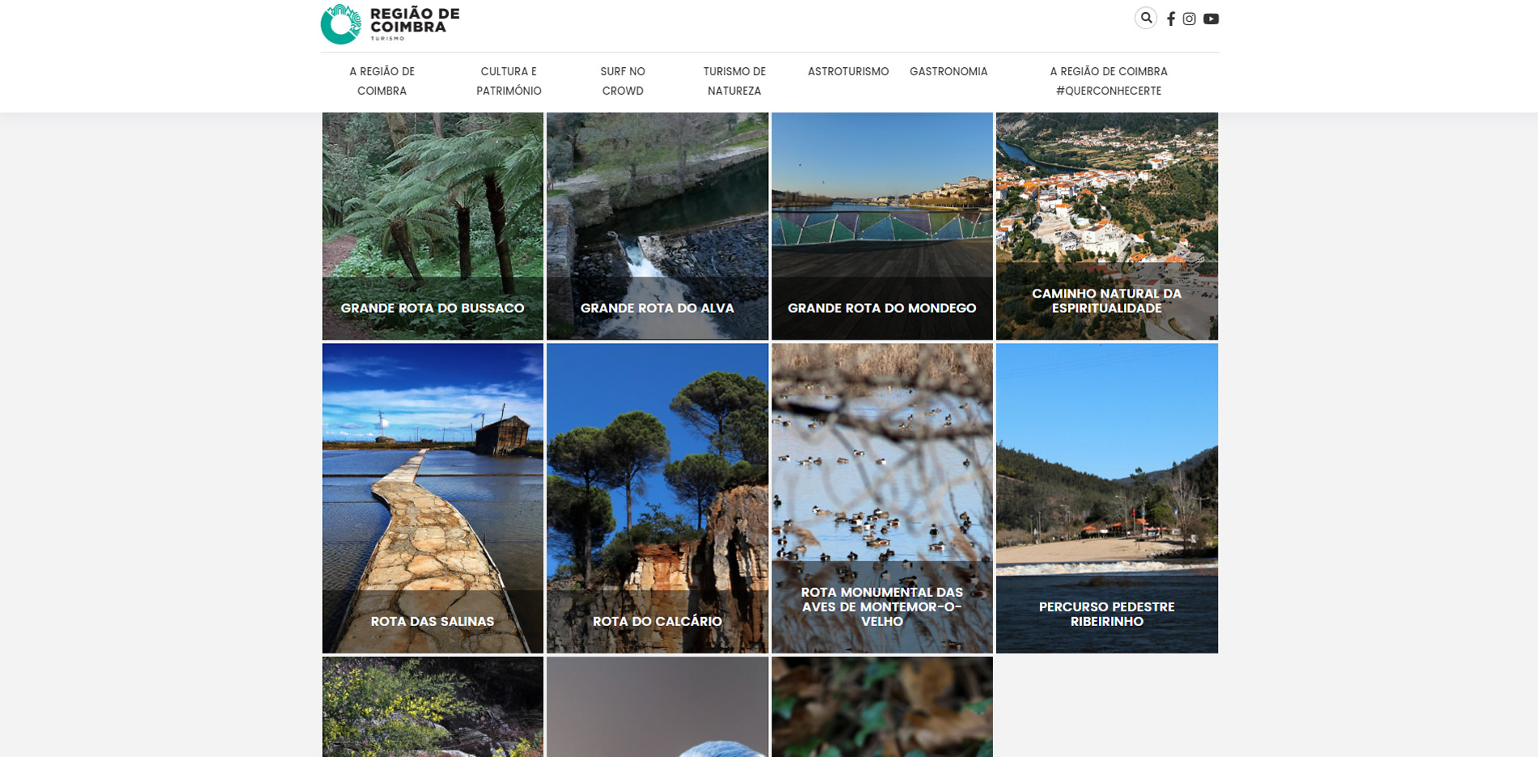Open Grande Rota do Alva card
The width and height of the screenshot is (1538, 757).
point(657,226)
